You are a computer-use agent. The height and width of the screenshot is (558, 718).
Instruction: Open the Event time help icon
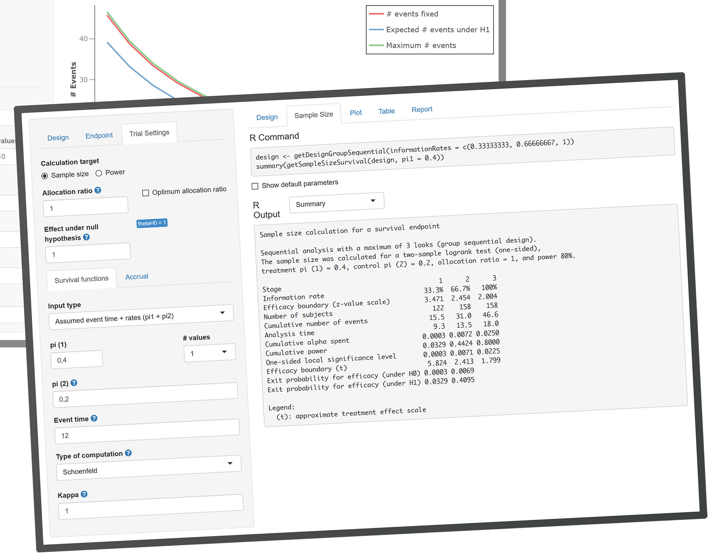click(94, 418)
